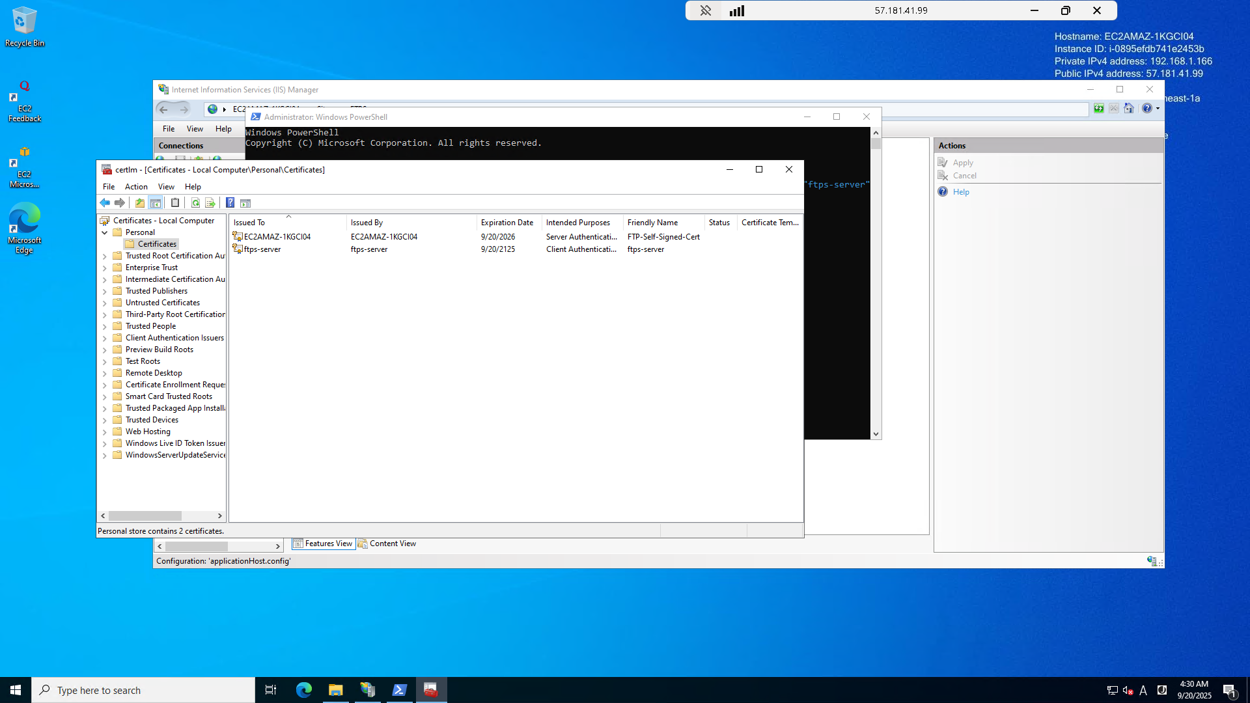Expand Trusted Root Certification Authorities node
The height and width of the screenshot is (703, 1250).
coord(105,256)
